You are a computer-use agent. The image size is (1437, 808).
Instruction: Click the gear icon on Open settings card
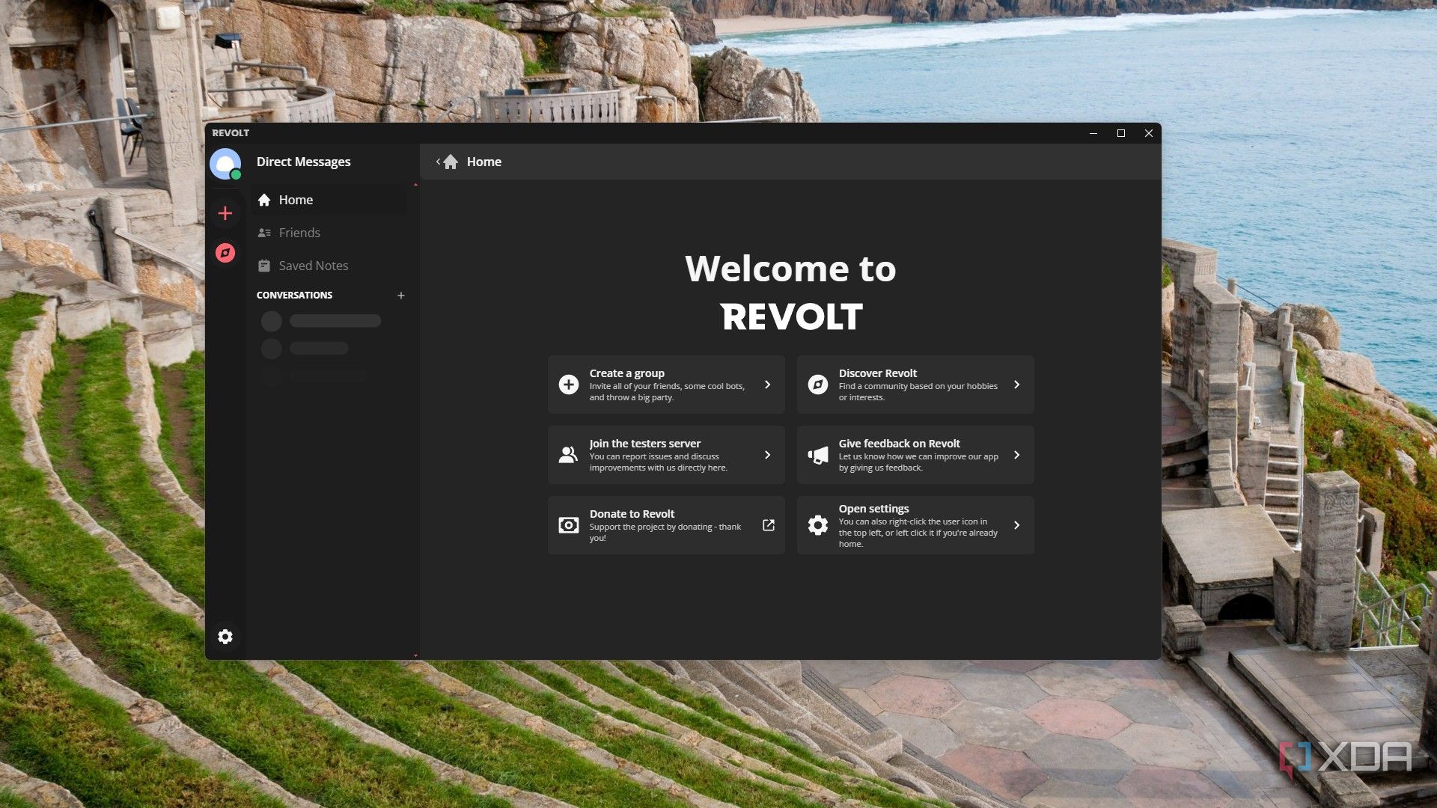tap(818, 525)
